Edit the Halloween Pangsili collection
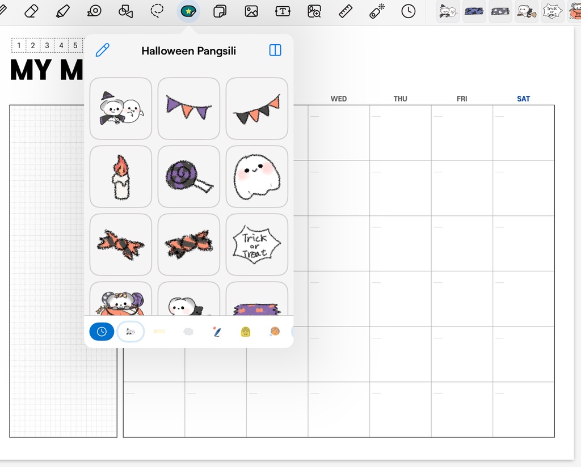Image resolution: width=581 pixels, height=467 pixels. pyautogui.click(x=103, y=50)
